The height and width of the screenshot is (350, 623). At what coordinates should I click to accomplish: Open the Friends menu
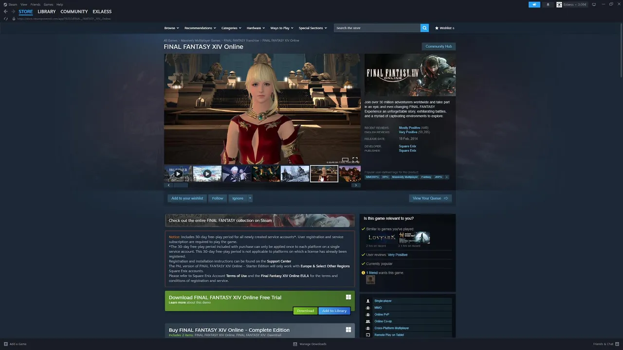click(36, 4)
